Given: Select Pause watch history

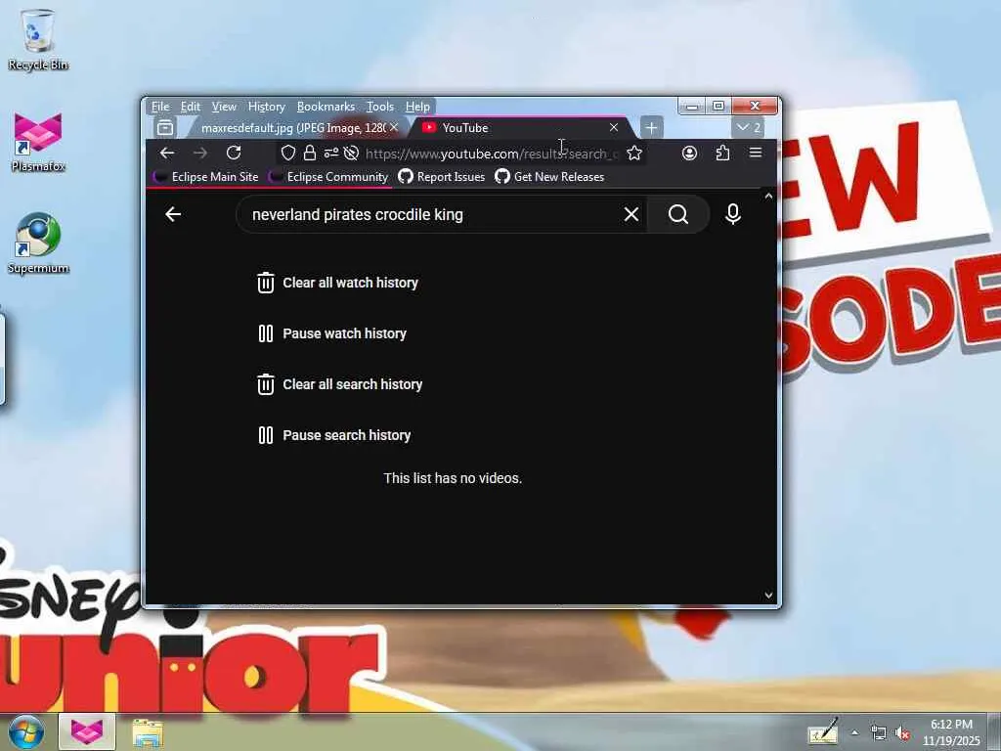Looking at the screenshot, I should (x=345, y=333).
